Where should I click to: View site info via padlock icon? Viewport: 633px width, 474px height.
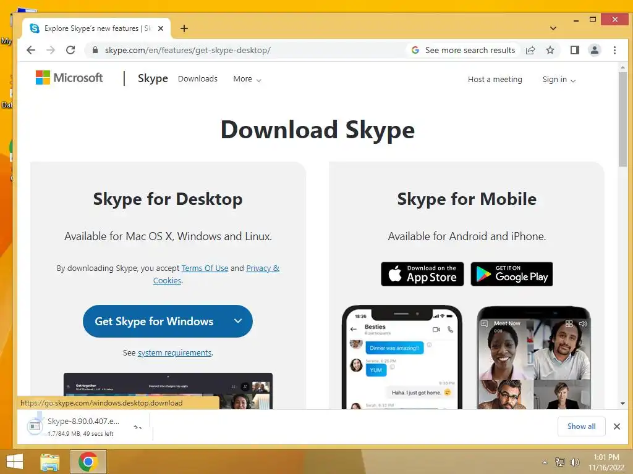pos(95,50)
